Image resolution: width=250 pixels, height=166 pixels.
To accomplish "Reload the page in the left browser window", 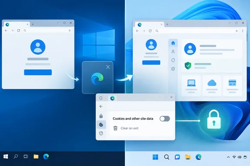I will point(19,31).
